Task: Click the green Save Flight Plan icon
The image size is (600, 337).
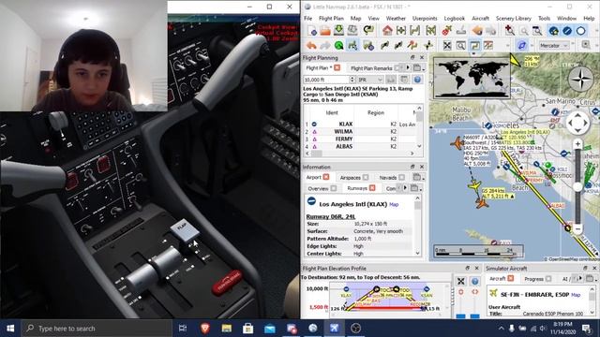Action: (x=338, y=30)
